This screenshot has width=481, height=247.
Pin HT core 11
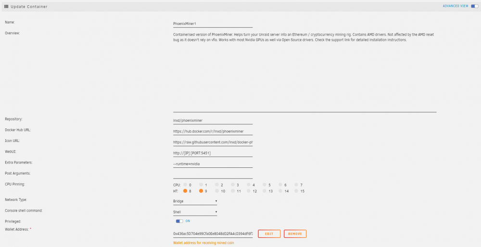[x=233, y=191]
